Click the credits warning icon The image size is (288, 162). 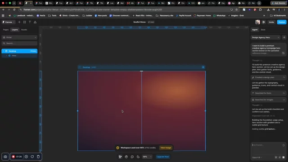click(118, 148)
